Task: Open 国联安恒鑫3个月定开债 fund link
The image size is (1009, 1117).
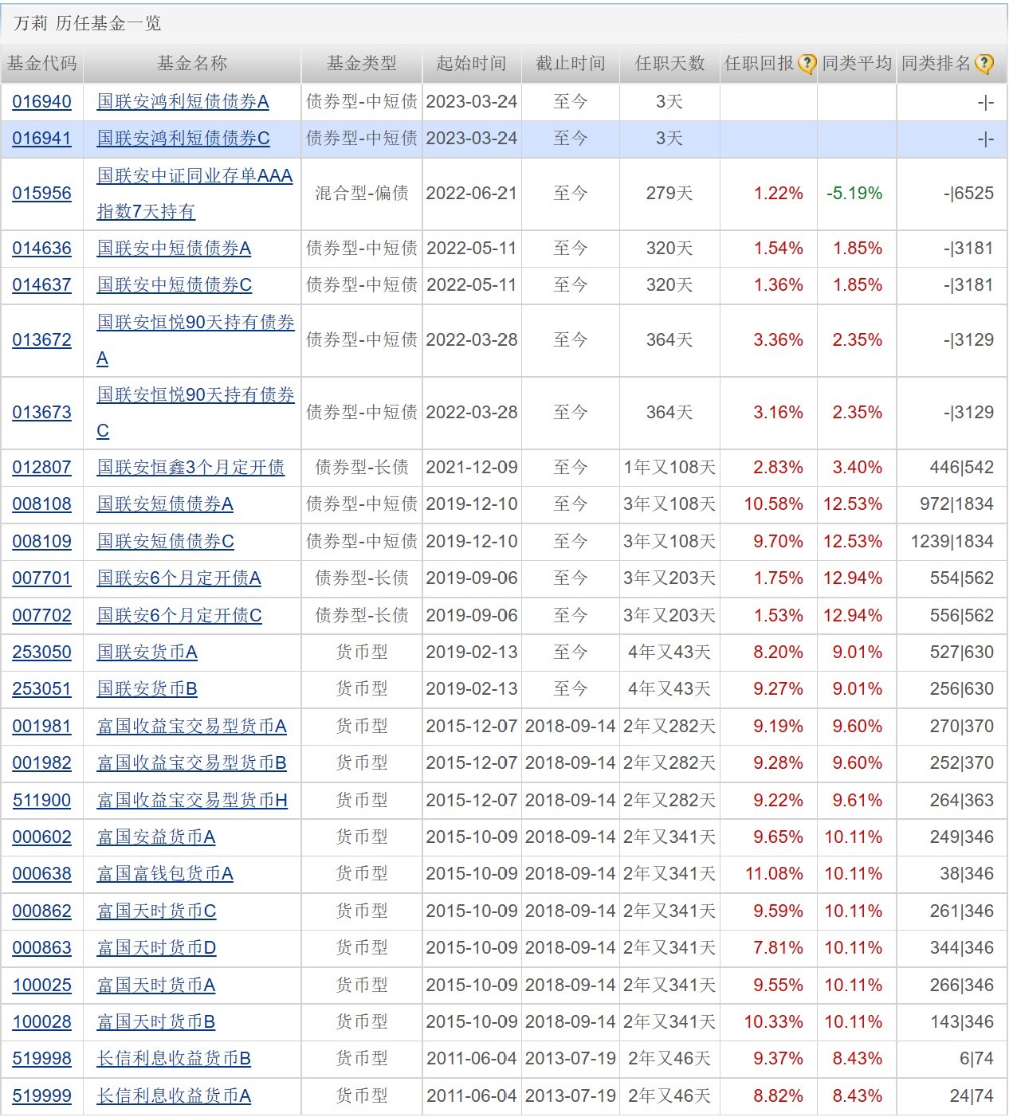Action: (190, 468)
